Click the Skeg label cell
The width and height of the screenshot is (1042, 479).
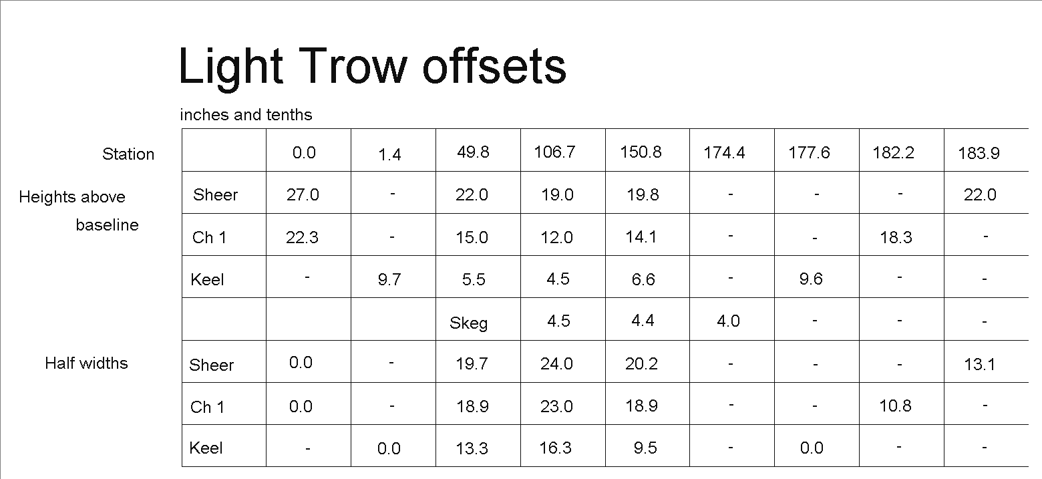click(469, 323)
